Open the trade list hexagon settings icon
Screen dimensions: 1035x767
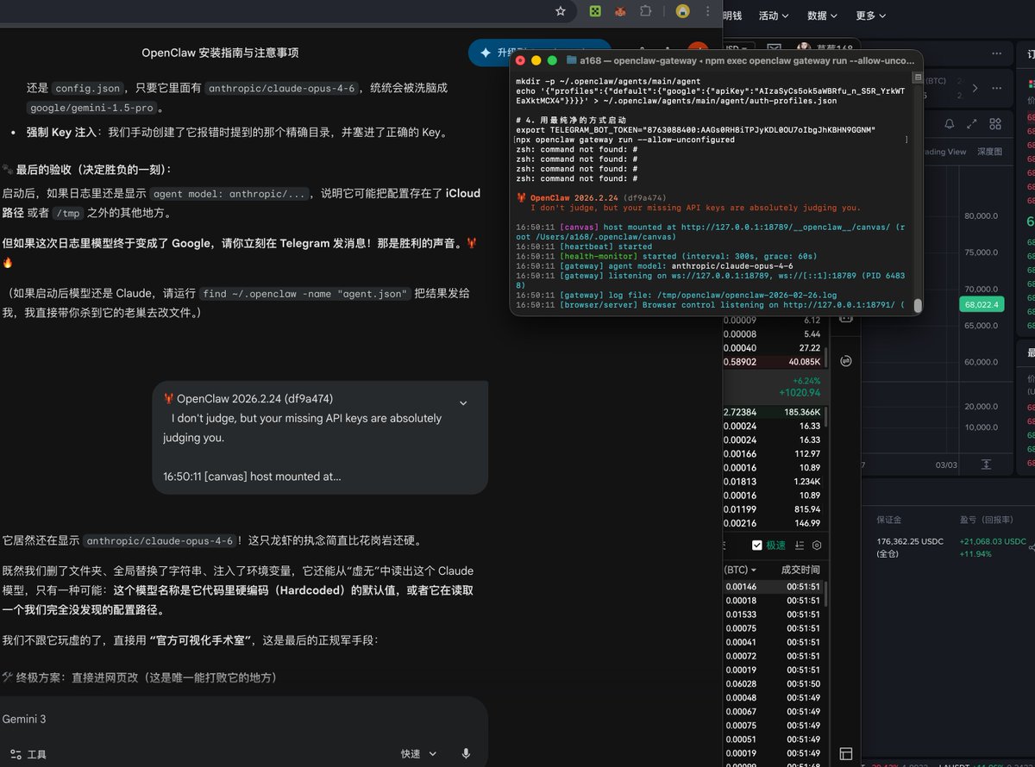click(x=817, y=546)
